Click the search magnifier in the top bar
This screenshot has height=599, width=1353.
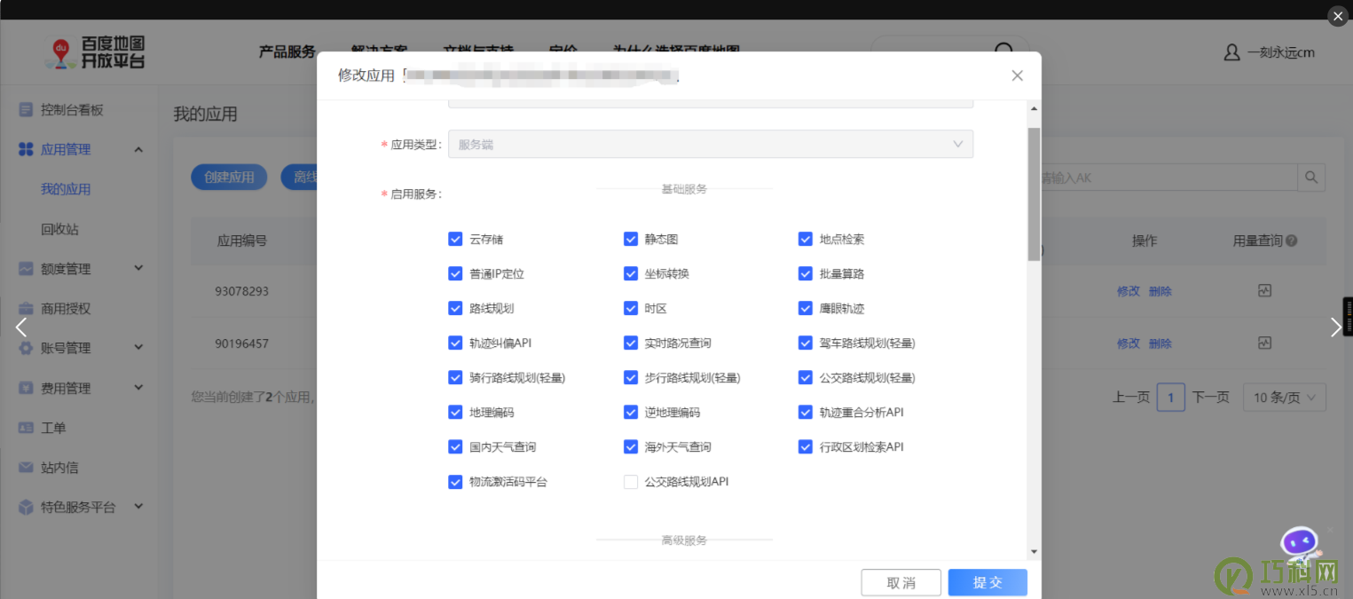point(1003,51)
